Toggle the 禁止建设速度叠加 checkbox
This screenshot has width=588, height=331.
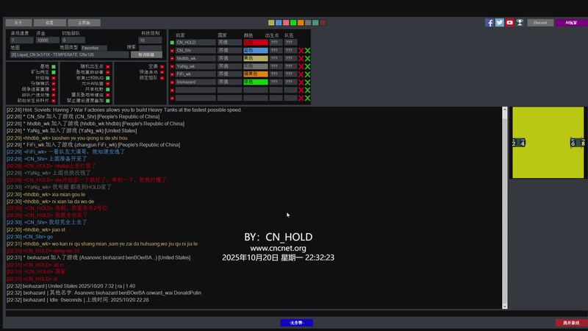pos(107,101)
